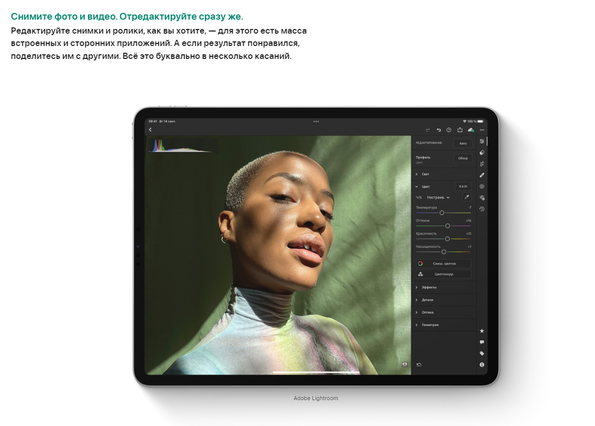
Task: Click the Обзор profile button
Action: pyautogui.click(x=463, y=158)
